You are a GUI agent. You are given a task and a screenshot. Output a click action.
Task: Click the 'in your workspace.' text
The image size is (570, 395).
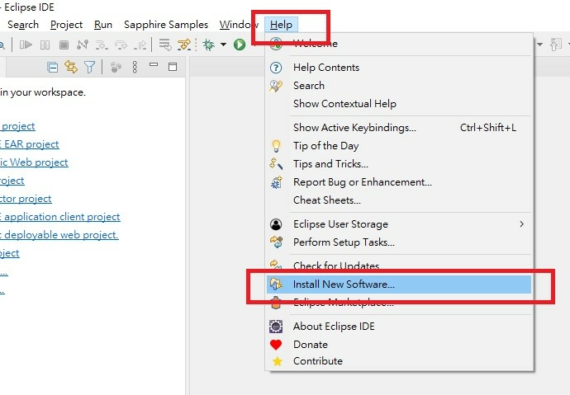(x=43, y=92)
